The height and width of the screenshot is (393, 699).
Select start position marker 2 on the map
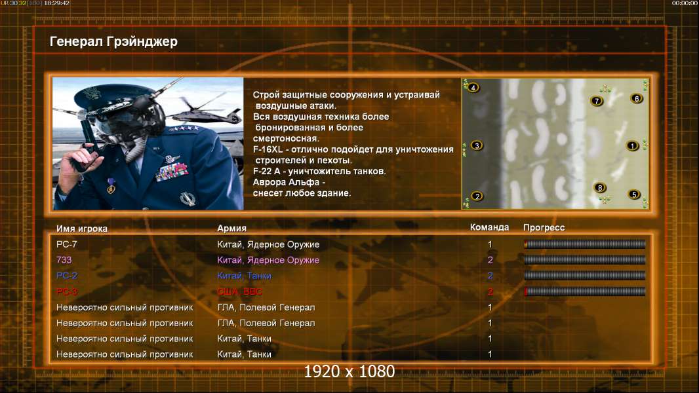pyautogui.click(x=477, y=196)
